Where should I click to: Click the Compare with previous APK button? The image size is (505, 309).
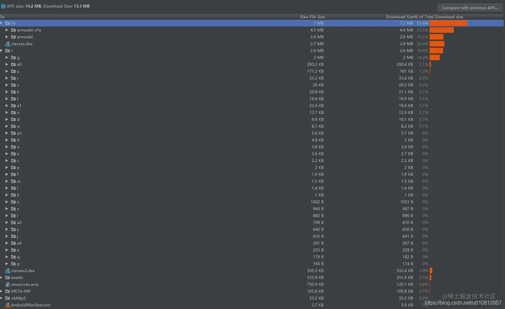470,8
